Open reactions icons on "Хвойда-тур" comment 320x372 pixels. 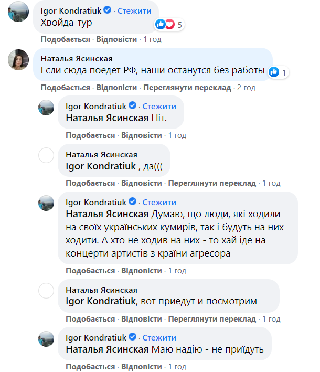click(x=164, y=24)
